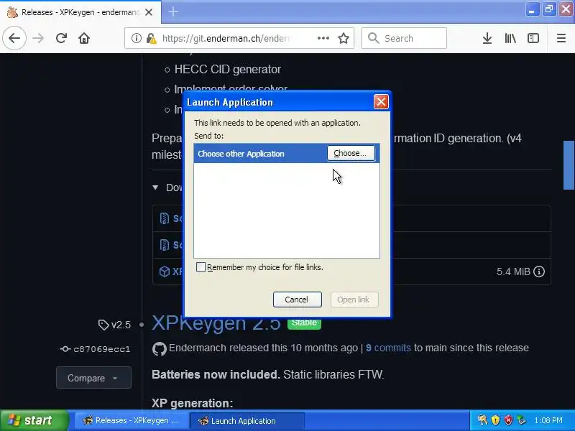The image size is (575, 431).
Task: Click the yellow shield tray icon
Action: [495, 420]
